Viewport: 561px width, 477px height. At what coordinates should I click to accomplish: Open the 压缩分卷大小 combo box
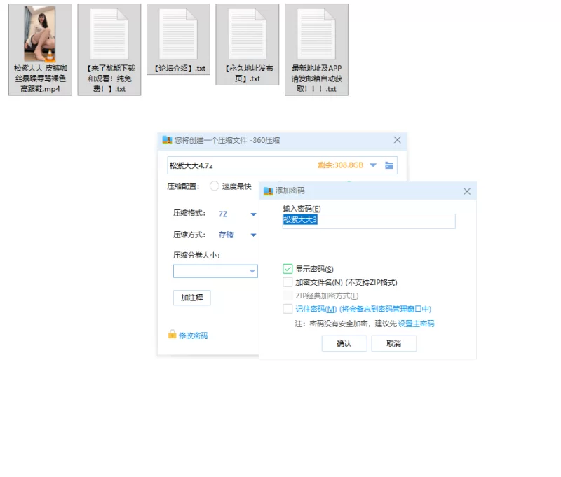[x=215, y=271]
